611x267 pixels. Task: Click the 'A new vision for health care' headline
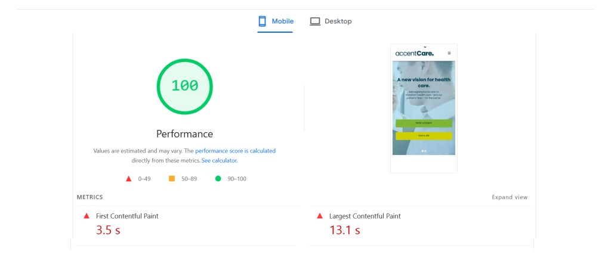click(424, 82)
